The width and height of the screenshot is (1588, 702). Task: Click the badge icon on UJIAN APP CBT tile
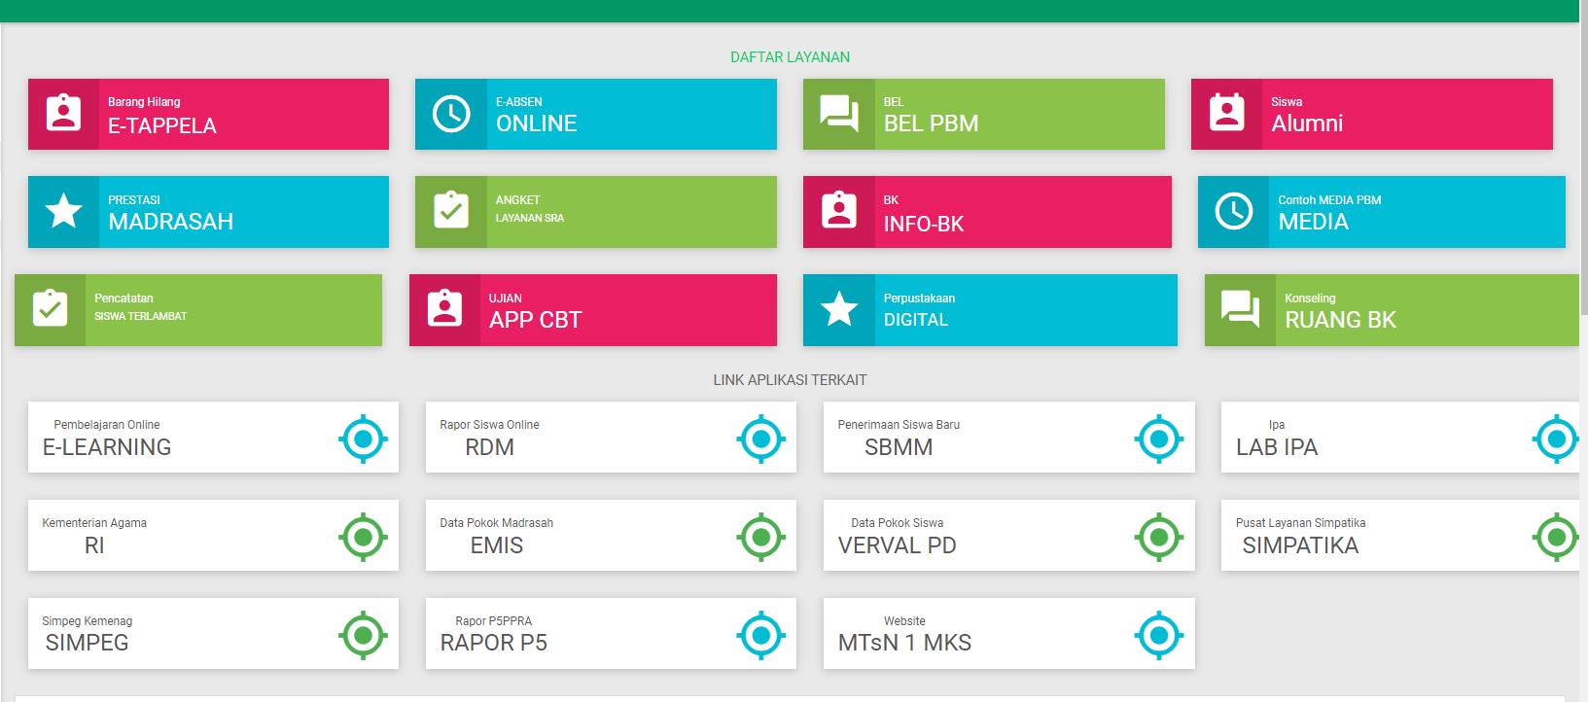click(x=444, y=309)
